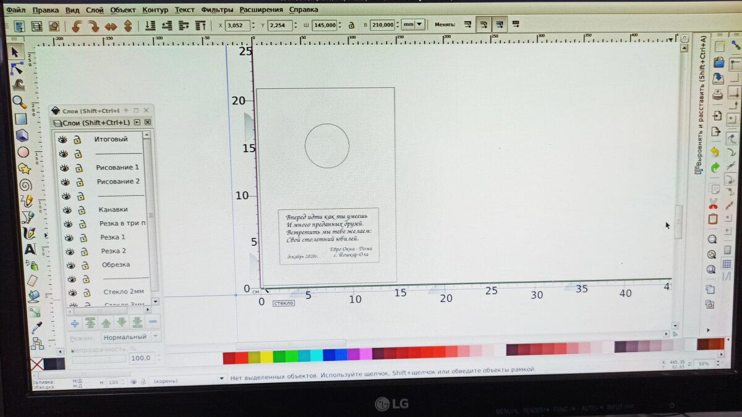Open the Слой menu
Image resolution: width=742 pixels, height=417 pixels.
click(x=95, y=10)
